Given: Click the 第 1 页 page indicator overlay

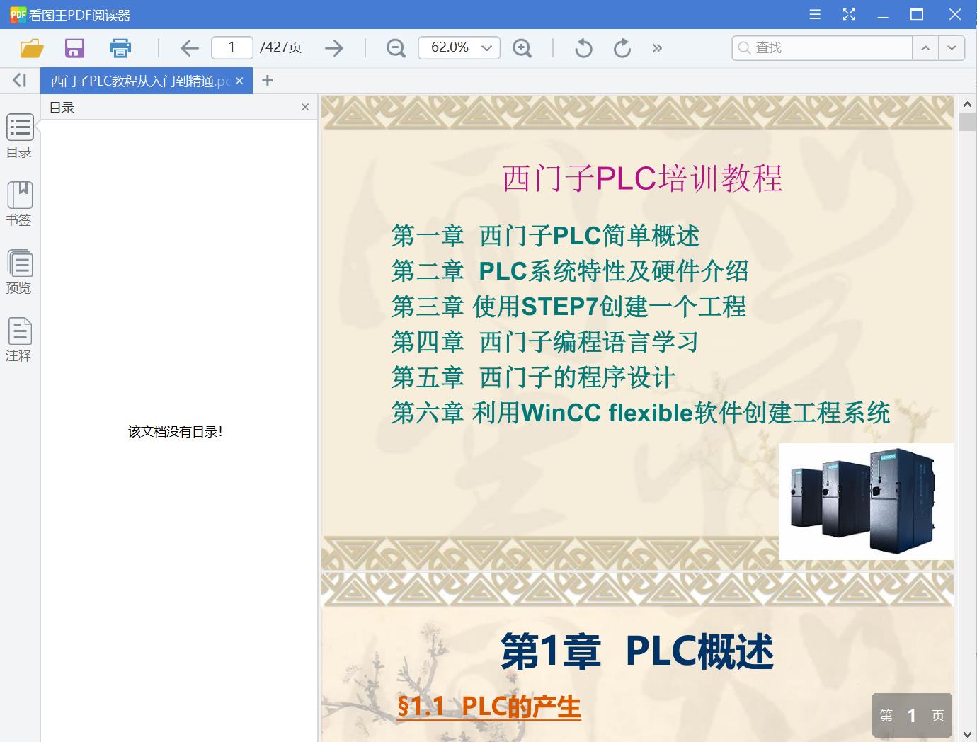Looking at the screenshot, I should pos(912,716).
